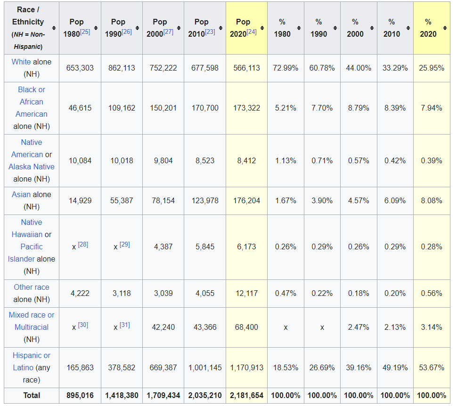Screen dimensions: 457x406
Task: Select Hispanic 2010 population 1,001,145
Action: click(205, 368)
